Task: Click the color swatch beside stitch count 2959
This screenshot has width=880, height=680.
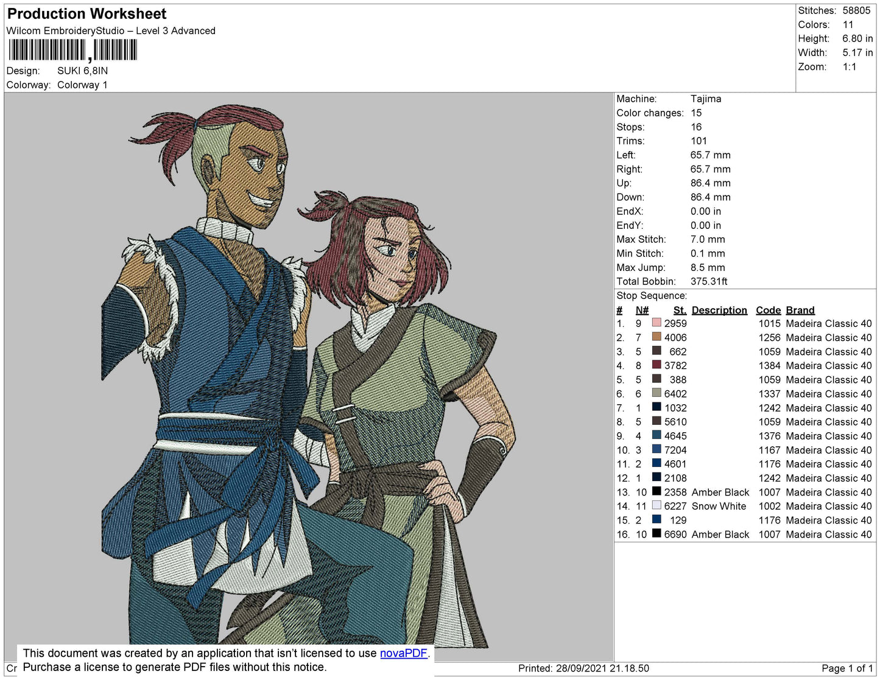Action: click(656, 323)
